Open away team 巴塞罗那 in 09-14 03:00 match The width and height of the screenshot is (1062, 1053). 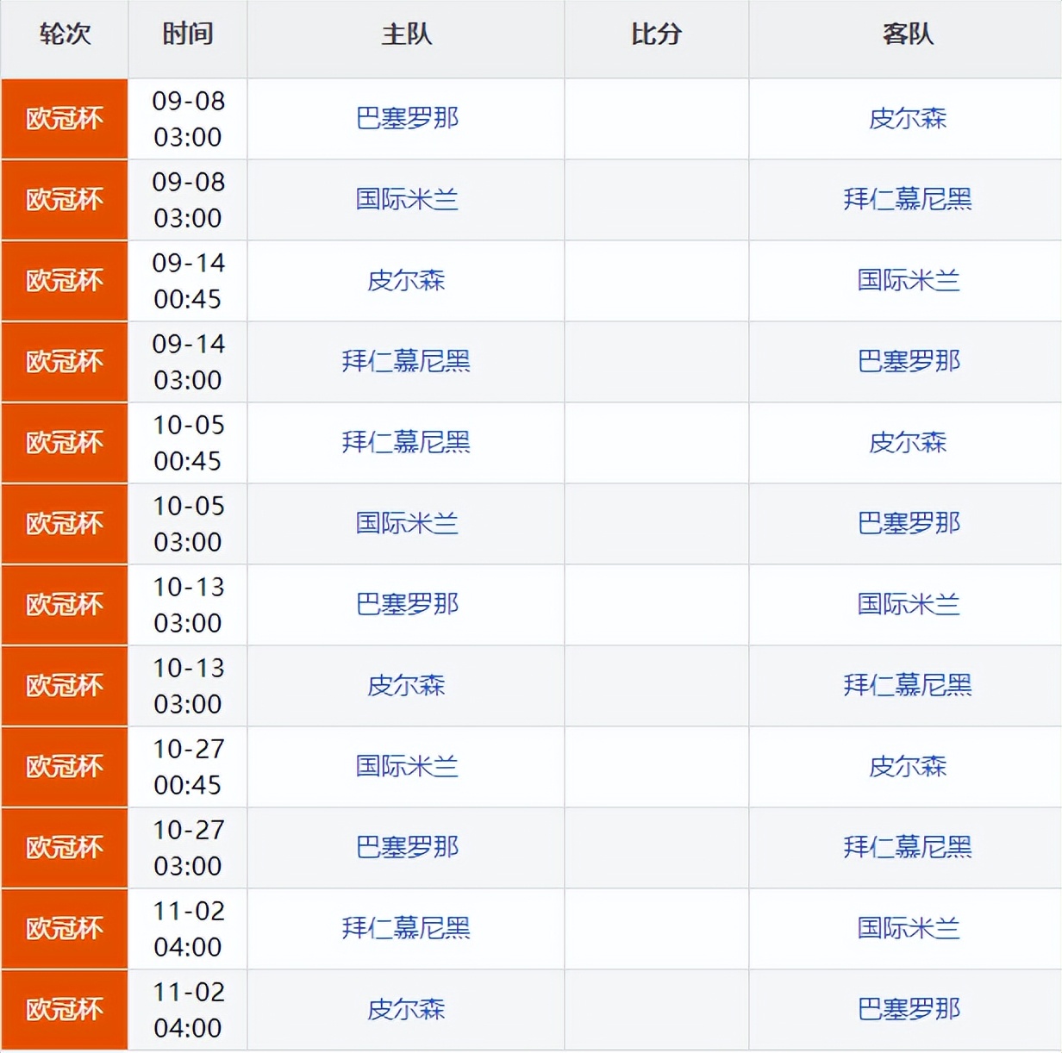pos(909,361)
